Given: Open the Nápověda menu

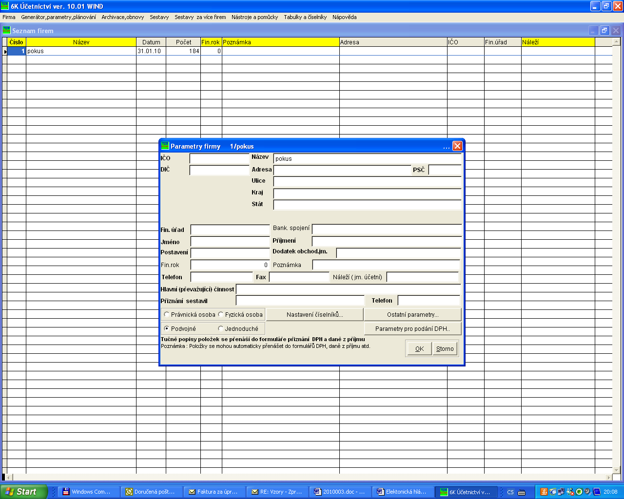Looking at the screenshot, I should 345,17.
